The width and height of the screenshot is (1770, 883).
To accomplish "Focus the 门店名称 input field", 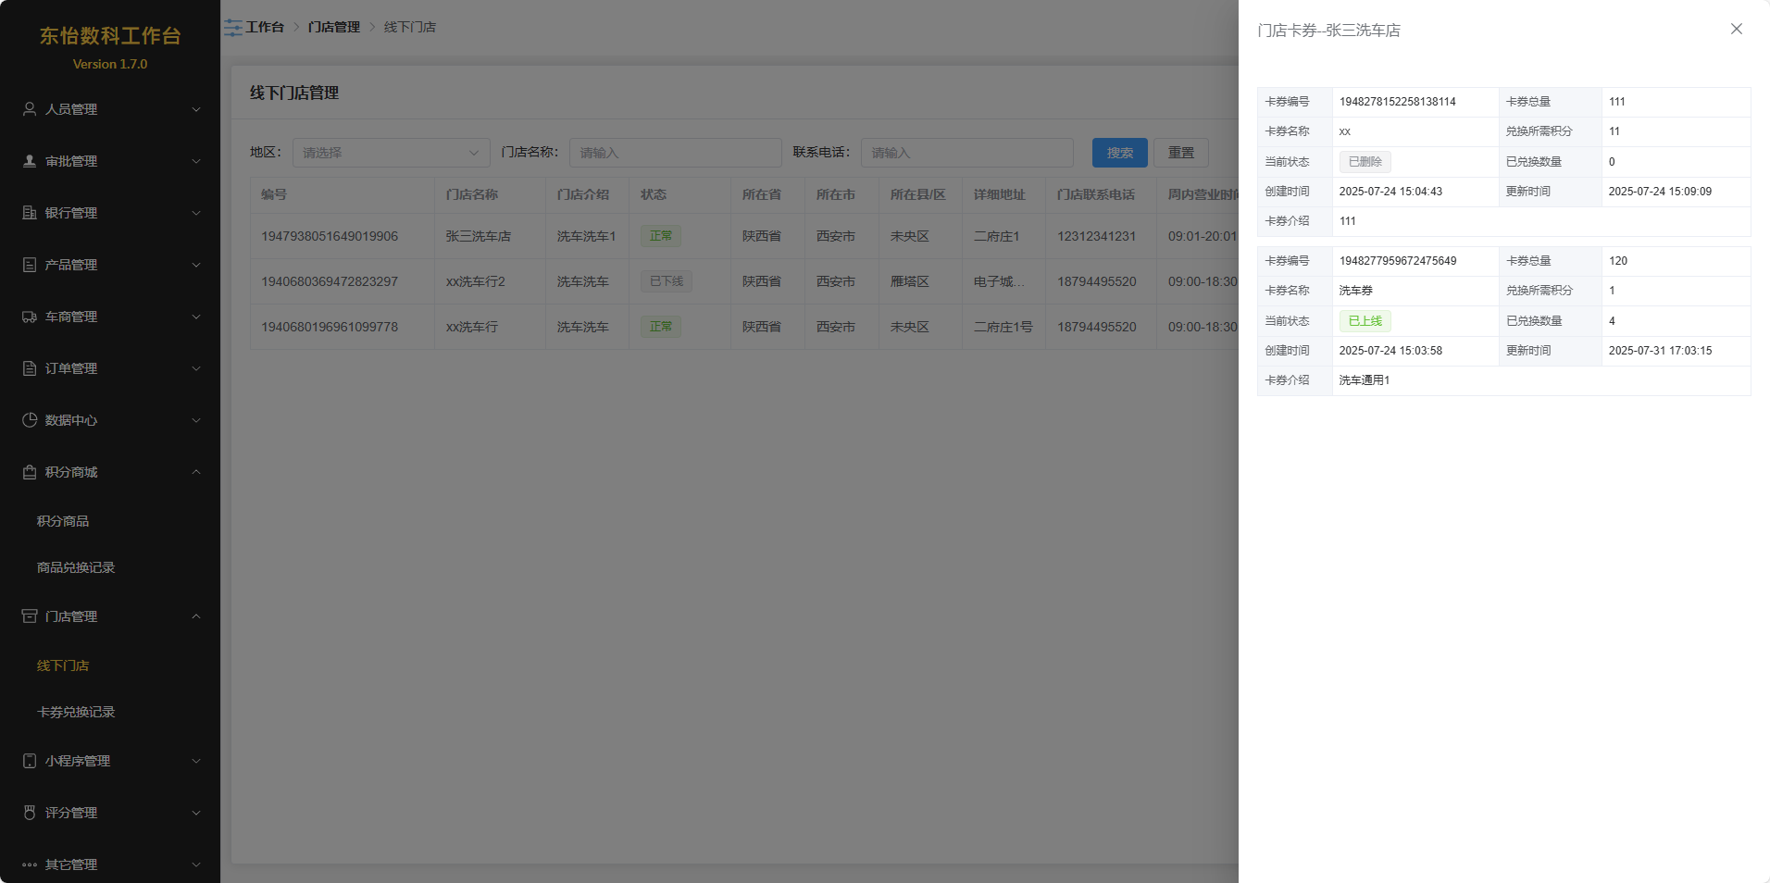I will click(675, 153).
